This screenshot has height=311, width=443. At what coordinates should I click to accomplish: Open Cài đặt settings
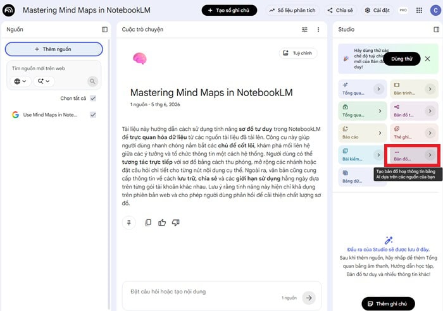click(x=377, y=11)
